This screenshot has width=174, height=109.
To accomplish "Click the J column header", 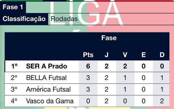I will [x=107, y=55].
